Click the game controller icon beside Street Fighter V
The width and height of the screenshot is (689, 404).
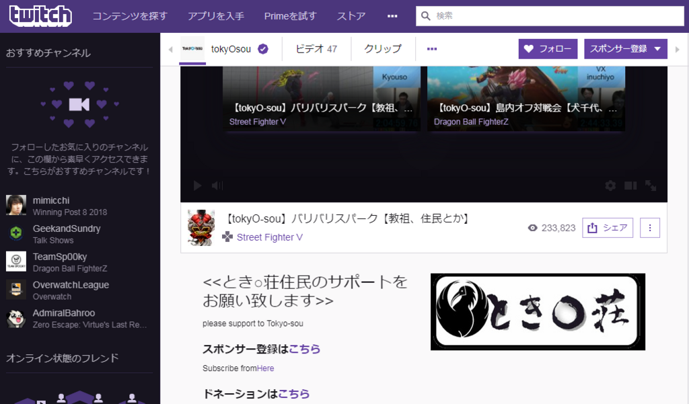(x=227, y=237)
